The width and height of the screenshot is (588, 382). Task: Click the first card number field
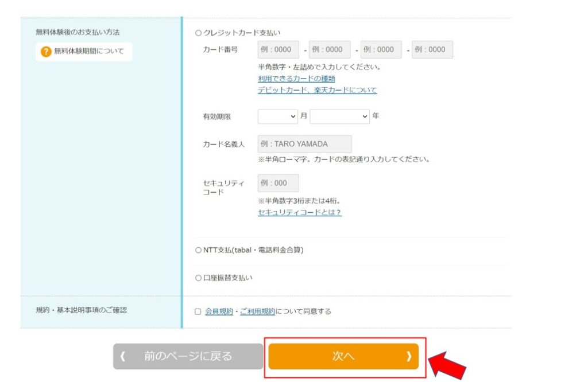point(278,50)
